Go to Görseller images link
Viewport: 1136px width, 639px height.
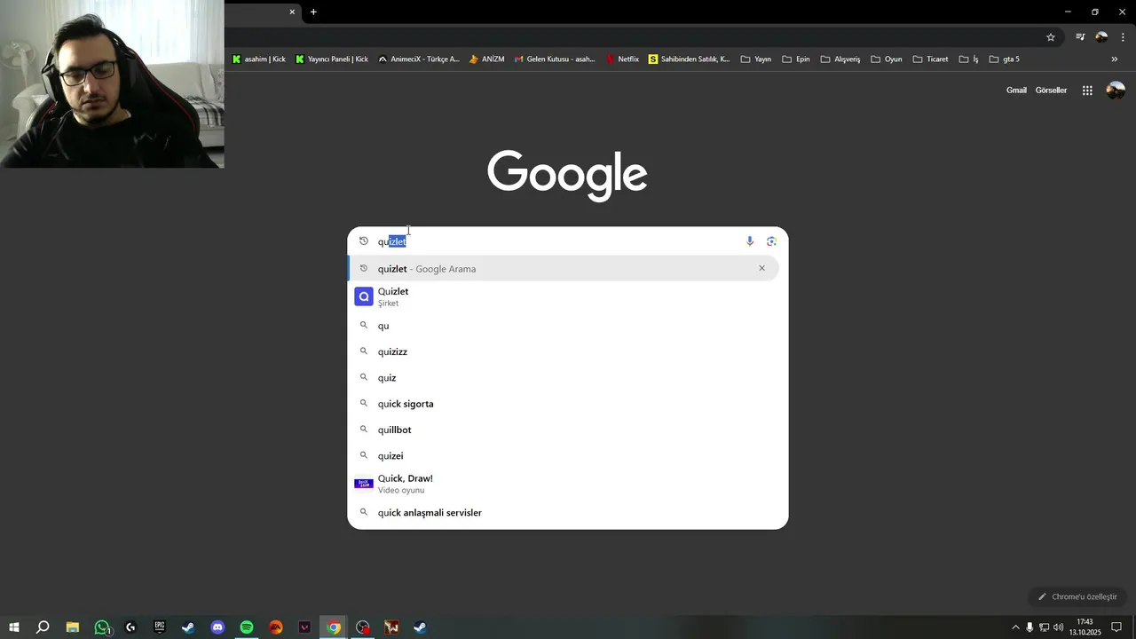click(x=1051, y=91)
